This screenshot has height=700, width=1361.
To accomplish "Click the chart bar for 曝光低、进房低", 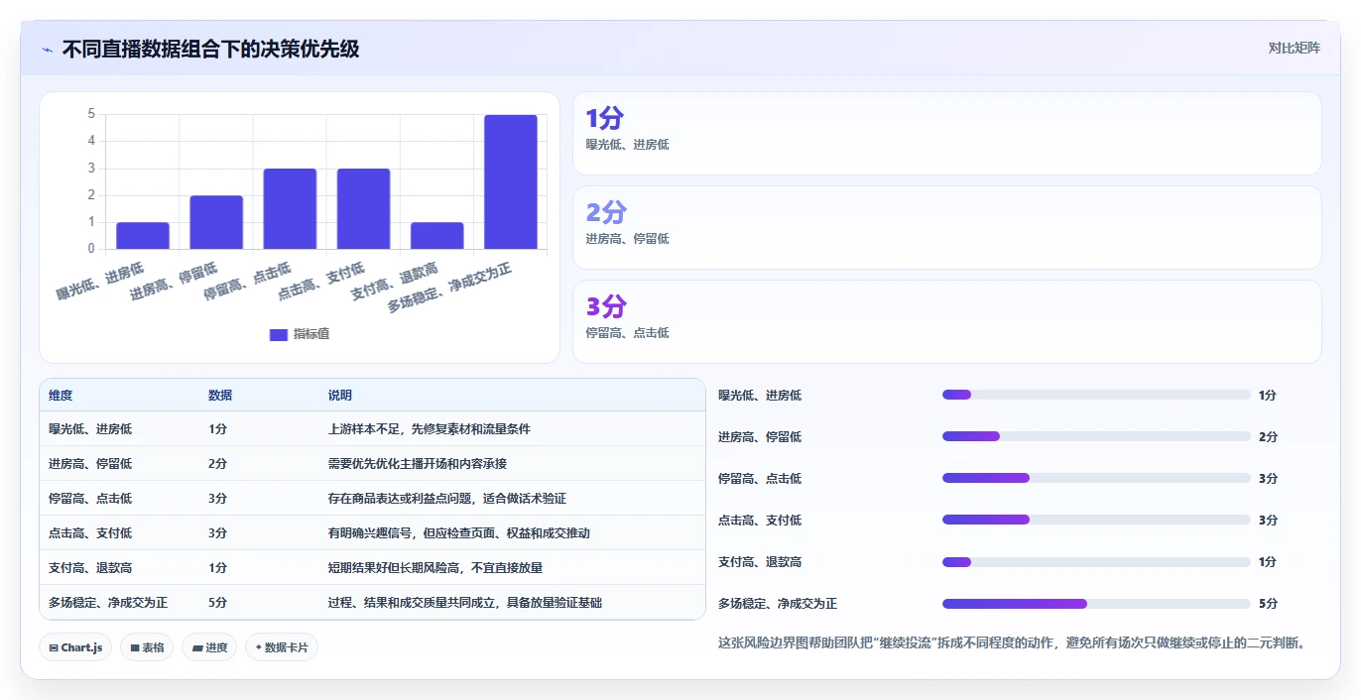I will click(143, 236).
